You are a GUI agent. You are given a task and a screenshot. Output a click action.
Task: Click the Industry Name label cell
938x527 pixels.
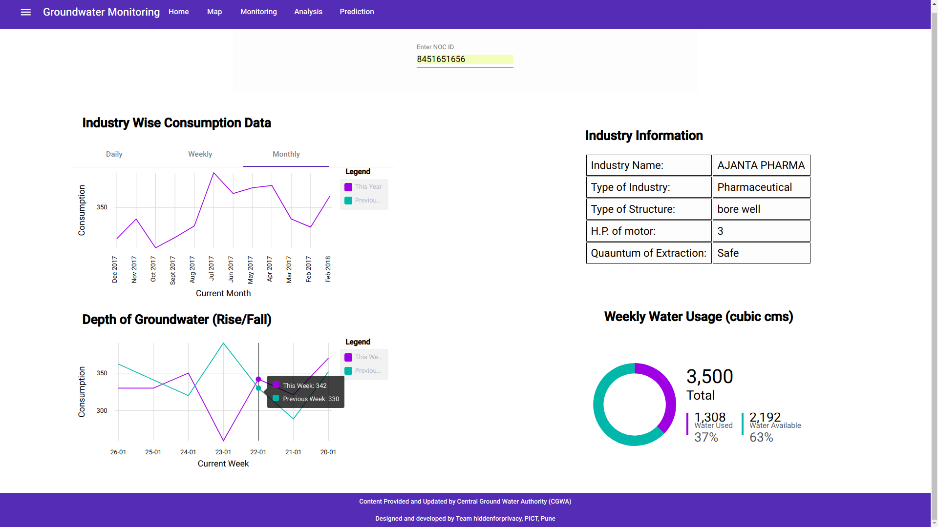pos(649,165)
